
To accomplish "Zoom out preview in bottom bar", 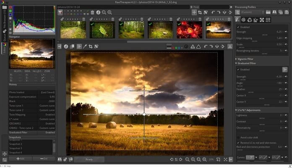I will click(x=188, y=160).
